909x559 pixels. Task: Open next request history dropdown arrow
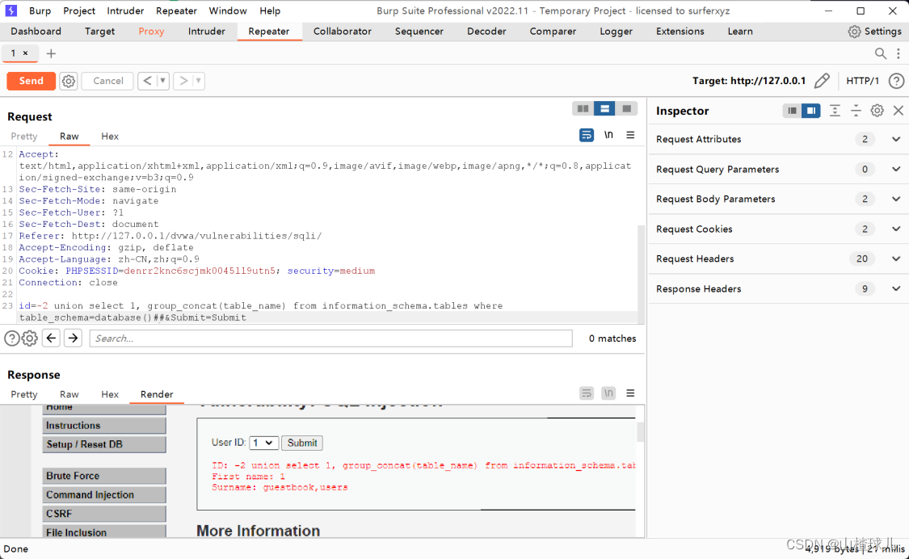[x=198, y=81]
